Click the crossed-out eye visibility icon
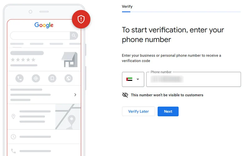Image resolution: width=249 pixels, height=156 pixels. click(x=125, y=95)
